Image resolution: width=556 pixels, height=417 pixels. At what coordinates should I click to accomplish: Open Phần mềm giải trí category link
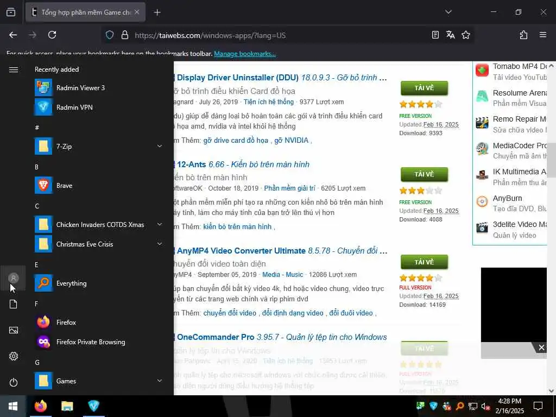coord(289,188)
